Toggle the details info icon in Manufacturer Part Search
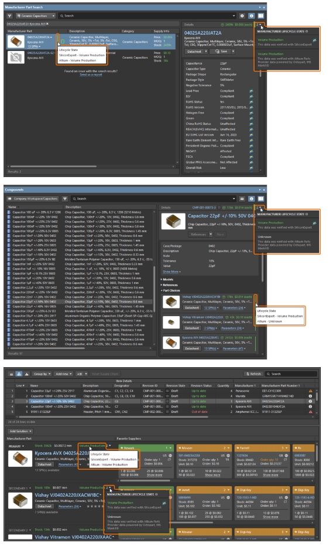This screenshot has width=329, height=546. click(251, 16)
